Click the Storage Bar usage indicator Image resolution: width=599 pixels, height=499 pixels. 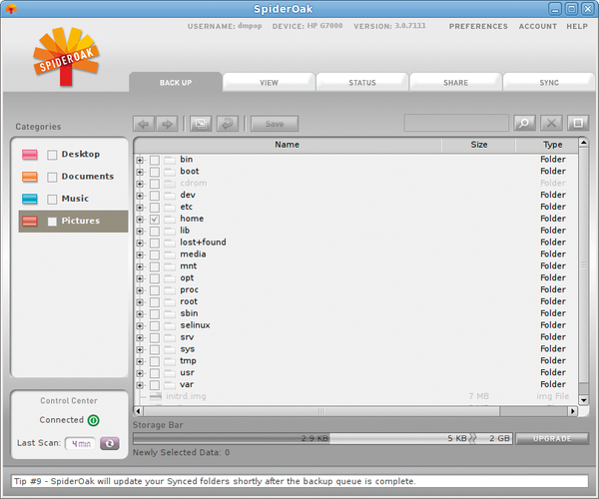tap(322, 439)
